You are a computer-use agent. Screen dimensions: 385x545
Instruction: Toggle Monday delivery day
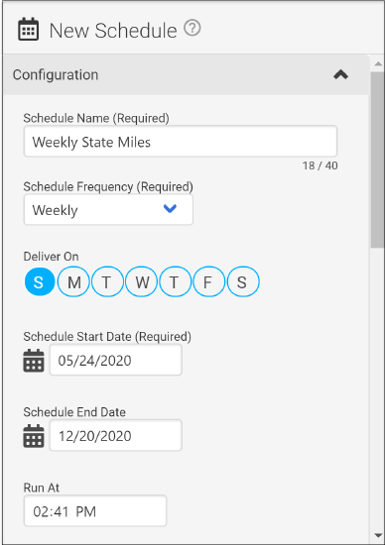pyautogui.click(x=73, y=281)
